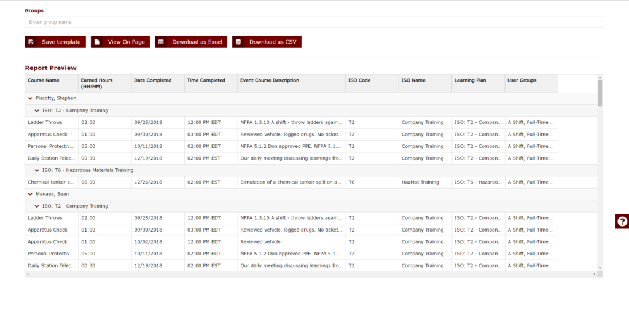Click the Enter group name input field

pyautogui.click(x=313, y=22)
